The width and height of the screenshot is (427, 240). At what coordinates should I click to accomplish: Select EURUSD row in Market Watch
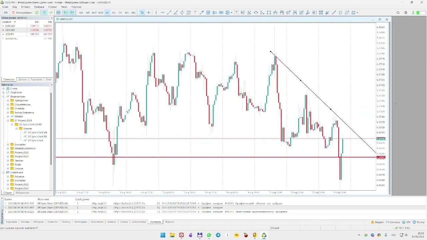tap(27, 26)
